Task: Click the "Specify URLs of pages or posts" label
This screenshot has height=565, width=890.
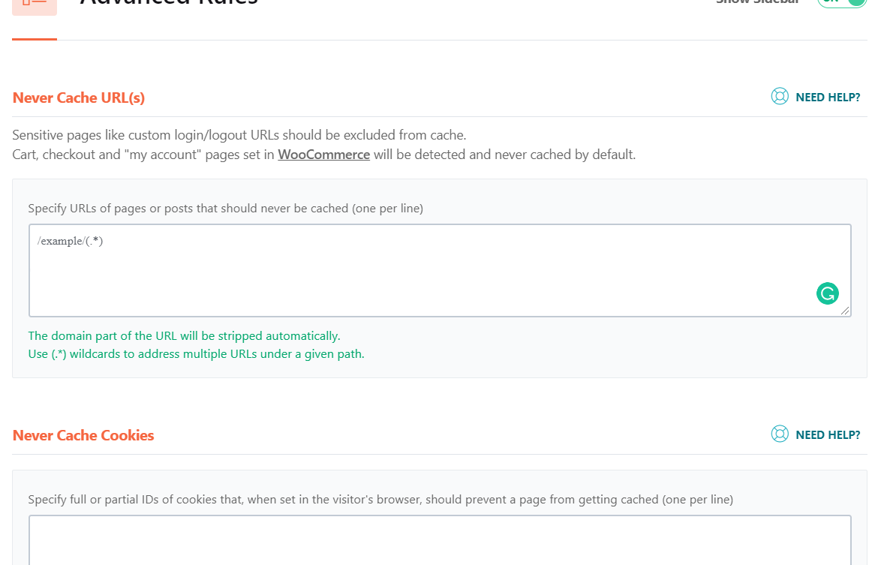Action: [225, 209]
